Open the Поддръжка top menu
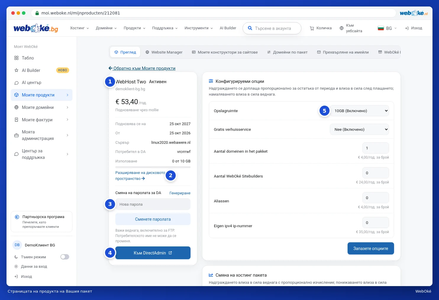The image size is (439, 300). [x=165, y=28]
